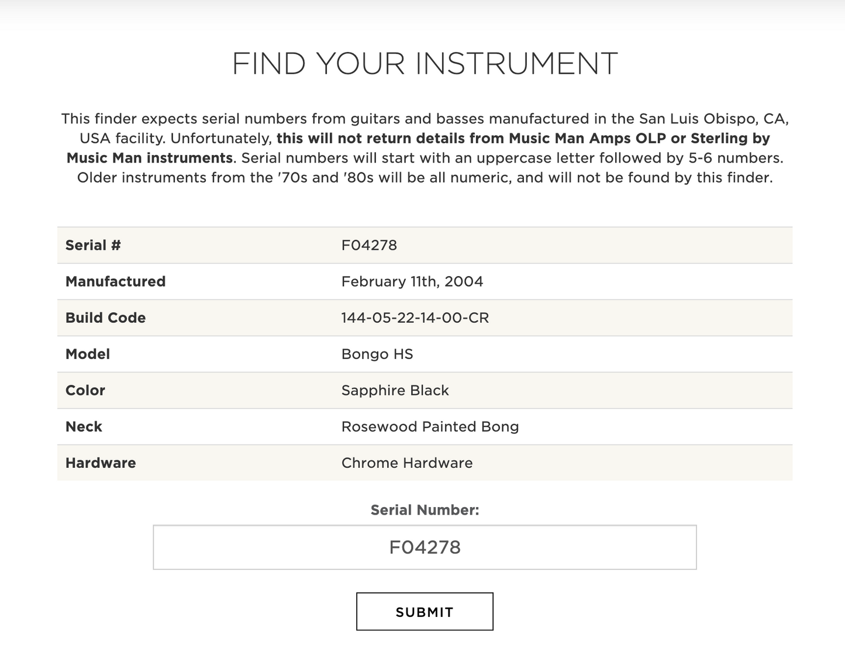This screenshot has width=845, height=662.
Task: Click the bold Music Man Amps OLP notice
Action: 523,139
